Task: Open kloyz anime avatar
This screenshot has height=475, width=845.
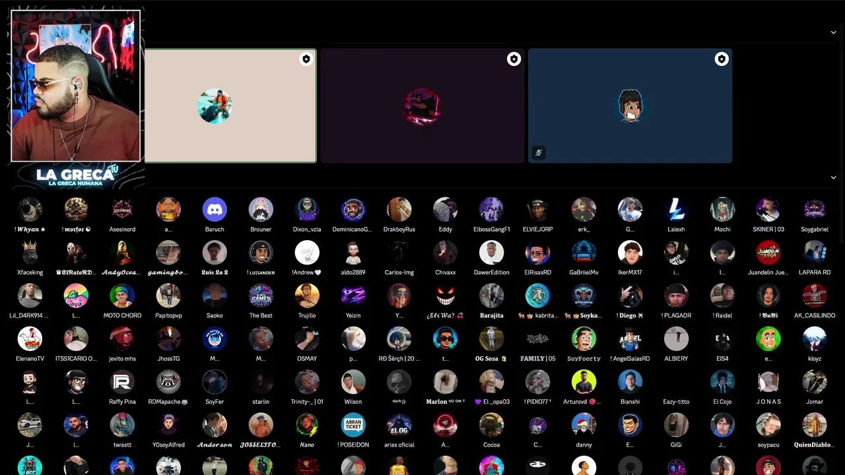Action: pos(815,339)
